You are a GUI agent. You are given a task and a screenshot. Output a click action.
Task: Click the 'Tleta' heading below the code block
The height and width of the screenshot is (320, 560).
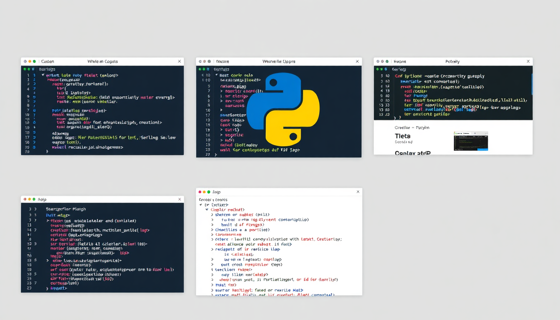point(402,136)
